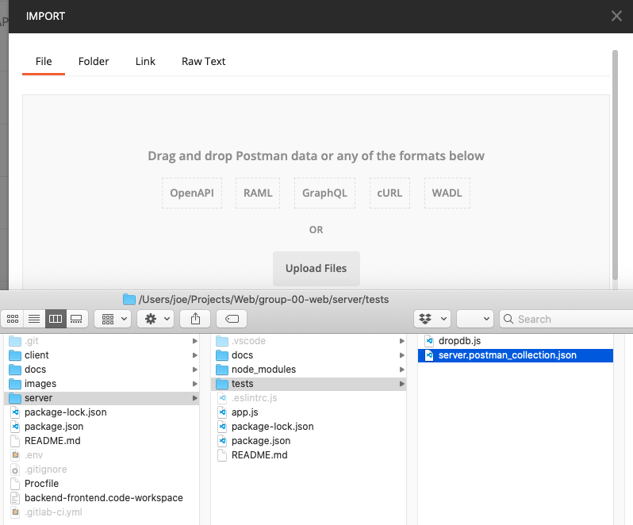Open the Dropbox dropdown menu
Viewport: 633px width, 525px height.
pyautogui.click(x=432, y=319)
